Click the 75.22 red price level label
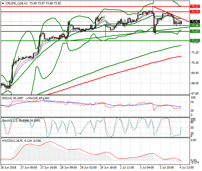202x171 pixels. coord(195,6)
